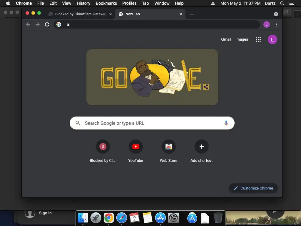Viewport: 301px width, 226px height.
Task: Open System Preferences from the Dock
Action: click(x=173, y=218)
